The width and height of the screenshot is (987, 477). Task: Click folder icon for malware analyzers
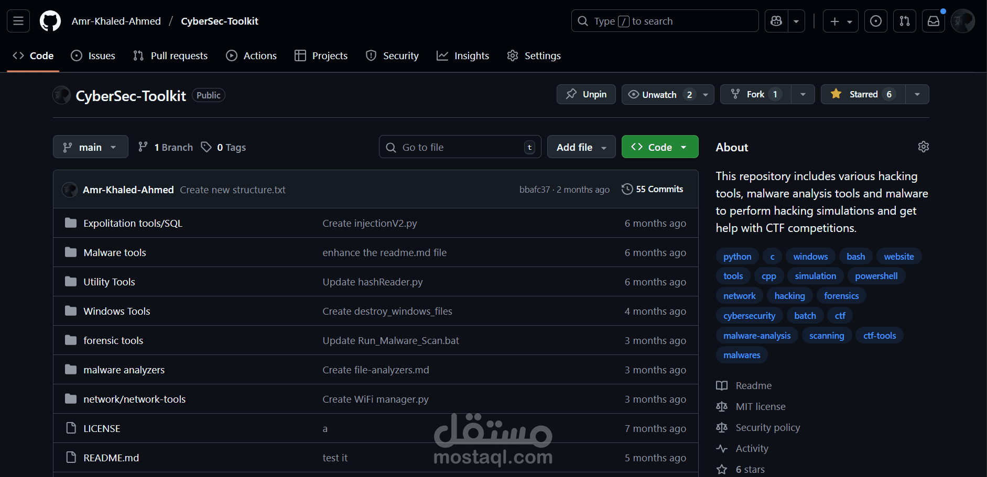(x=71, y=370)
